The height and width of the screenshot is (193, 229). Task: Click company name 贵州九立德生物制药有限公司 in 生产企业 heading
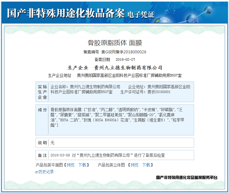128,68
